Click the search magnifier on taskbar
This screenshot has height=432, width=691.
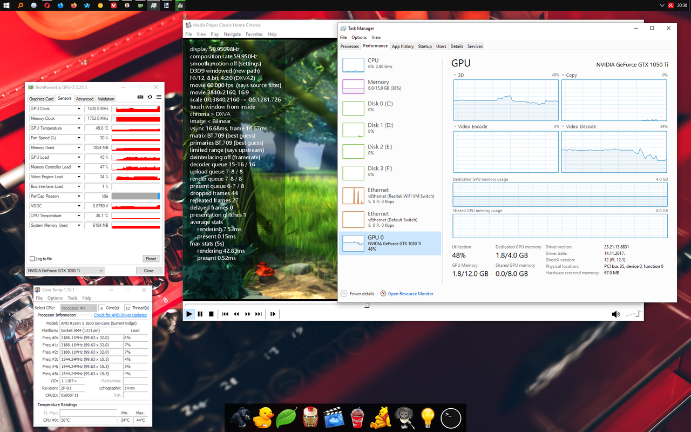(21, 5)
